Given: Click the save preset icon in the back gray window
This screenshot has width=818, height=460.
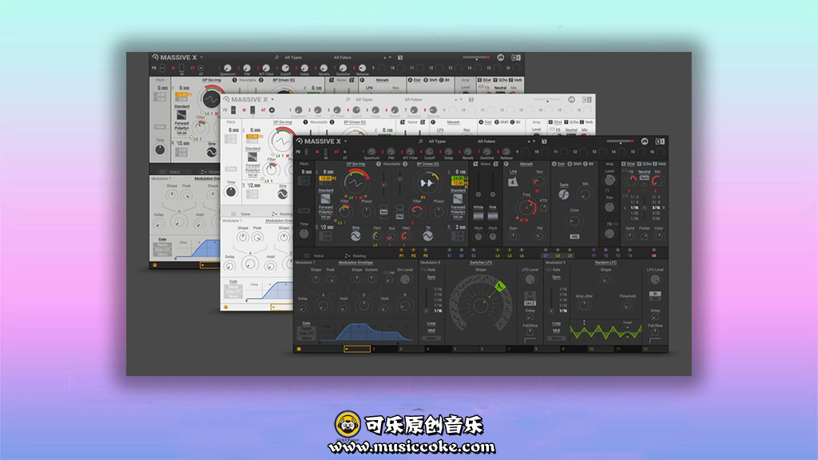Looking at the screenshot, I should [x=400, y=57].
